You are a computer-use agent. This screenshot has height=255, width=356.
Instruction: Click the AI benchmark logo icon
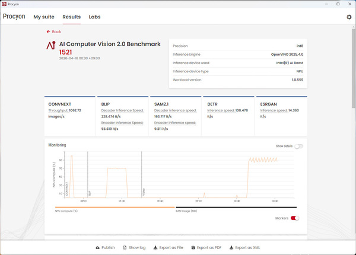point(51,45)
